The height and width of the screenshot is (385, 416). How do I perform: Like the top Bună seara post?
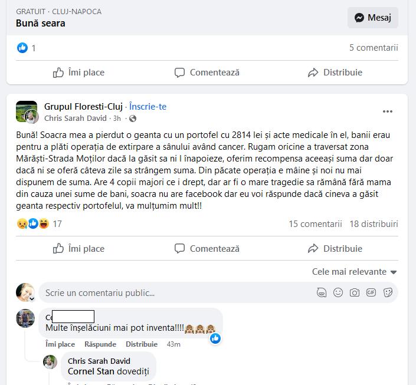tap(79, 73)
